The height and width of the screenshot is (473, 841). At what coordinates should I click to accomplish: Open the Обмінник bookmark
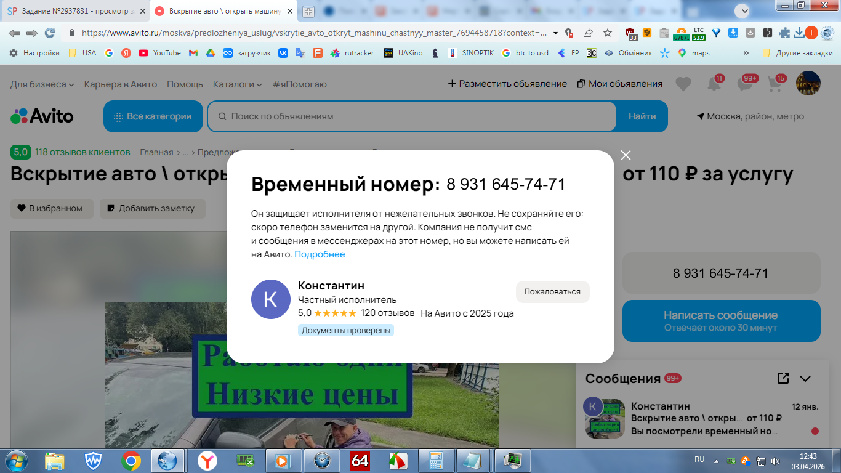(x=628, y=53)
